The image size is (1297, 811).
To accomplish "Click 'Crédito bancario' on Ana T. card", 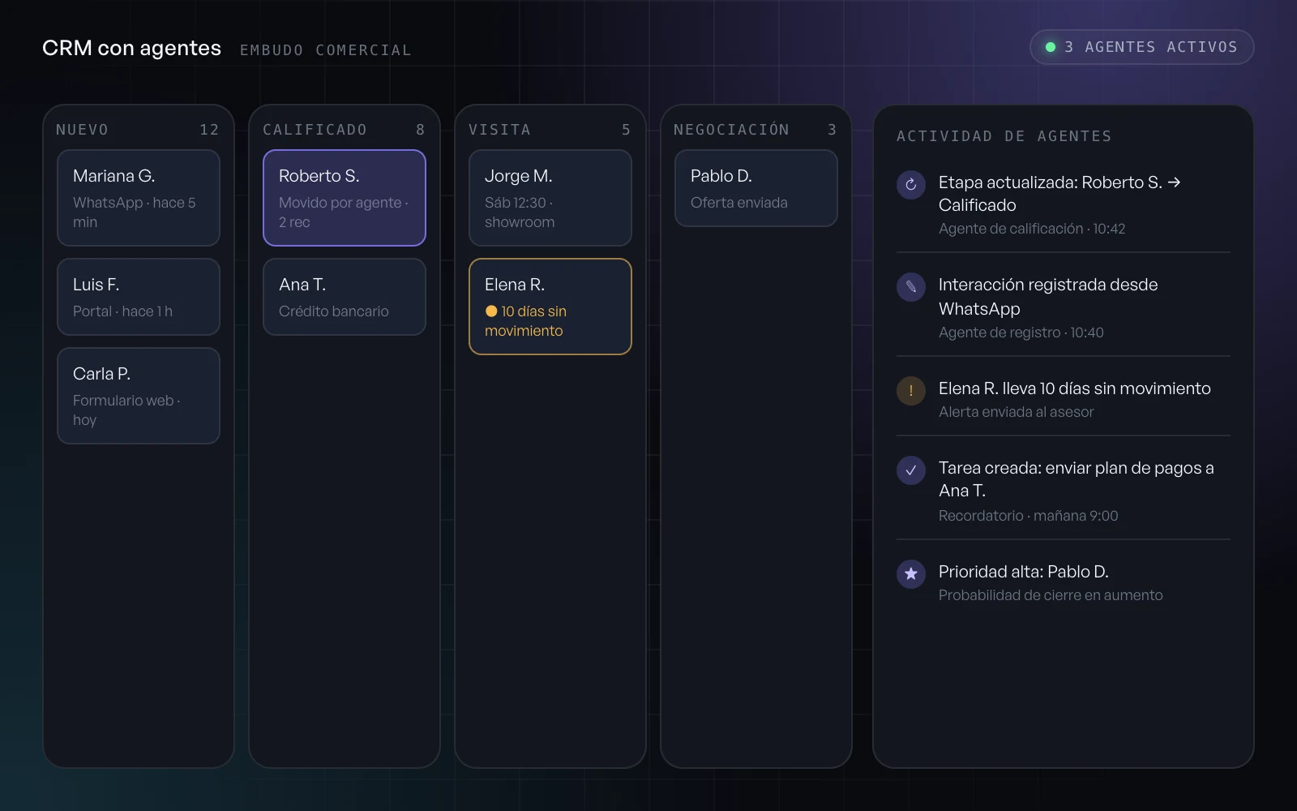I will point(334,311).
